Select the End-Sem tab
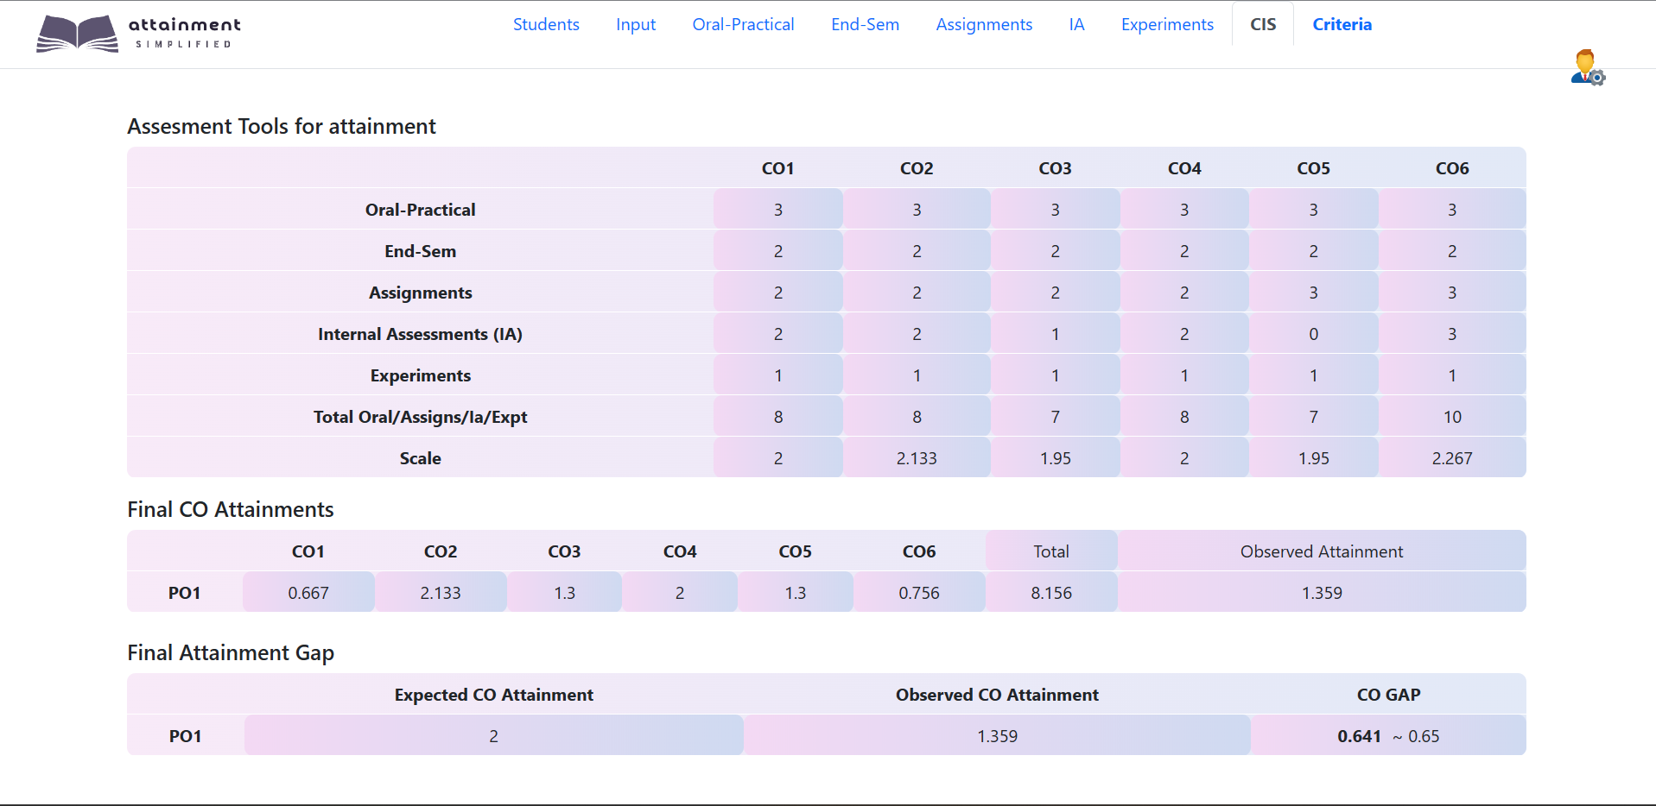 pyautogui.click(x=865, y=24)
